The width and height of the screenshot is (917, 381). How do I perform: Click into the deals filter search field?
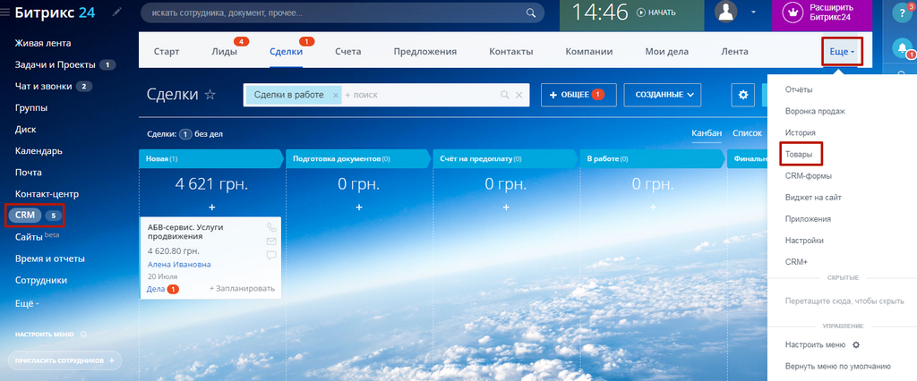coord(420,95)
